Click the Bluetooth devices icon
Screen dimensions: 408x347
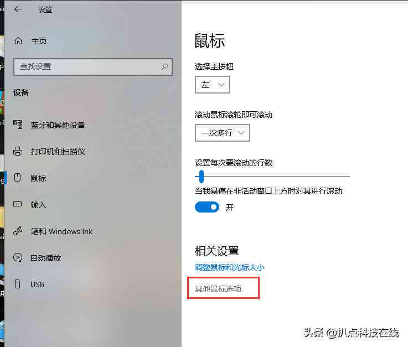pyautogui.click(x=18, y=125)
